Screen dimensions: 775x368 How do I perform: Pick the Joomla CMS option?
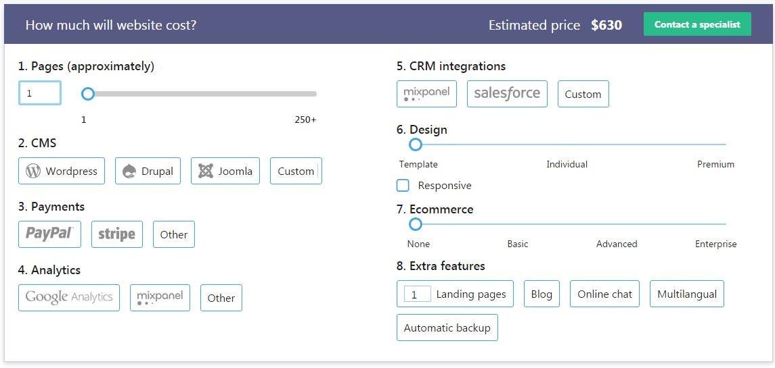tap(225, 171)
